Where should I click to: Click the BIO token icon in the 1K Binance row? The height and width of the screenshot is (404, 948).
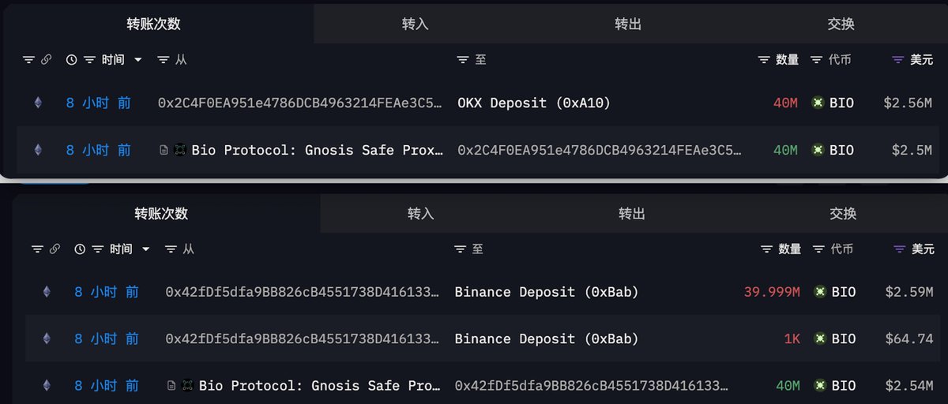[820, 339]
